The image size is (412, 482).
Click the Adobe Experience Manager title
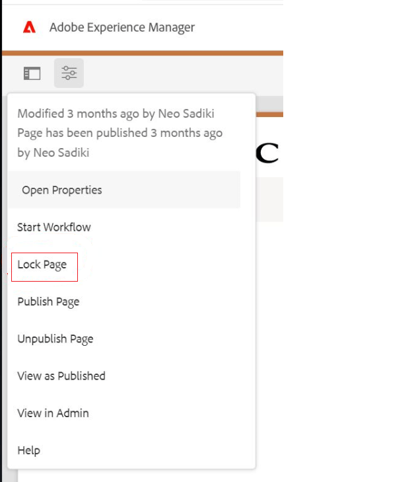point(121,28)
